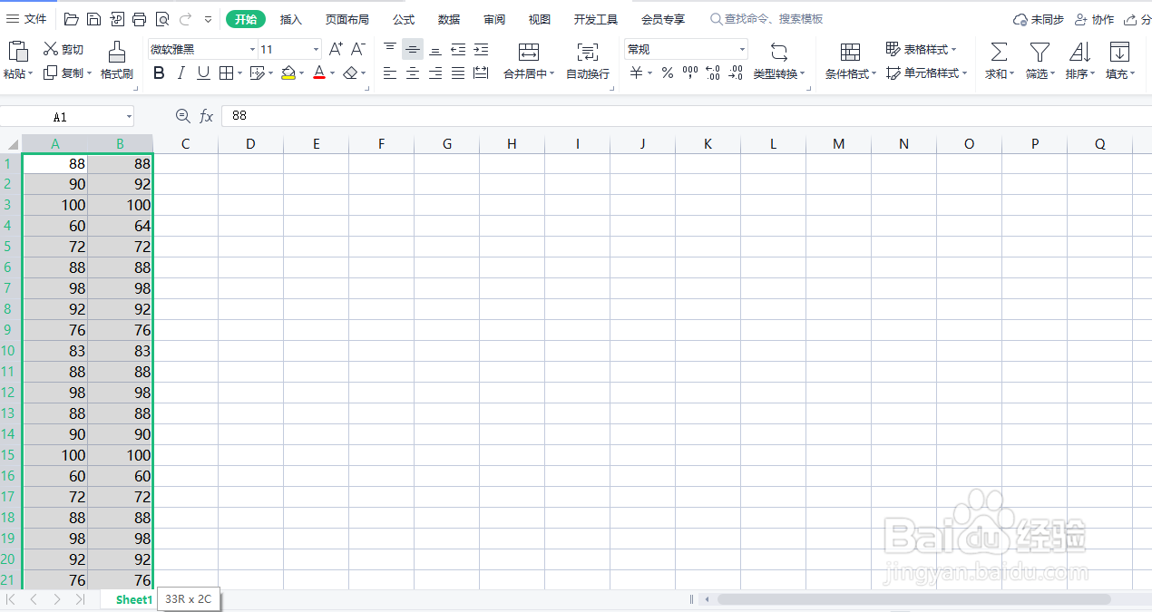Switch to the Insert (插入) tab
Viewport: 1152px width, 612px height.
coord(291,19)
